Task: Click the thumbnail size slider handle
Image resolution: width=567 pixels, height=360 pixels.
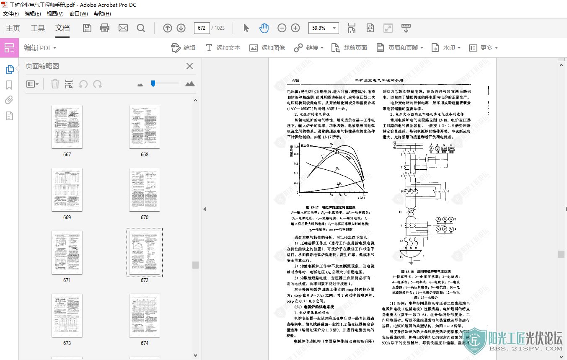Action: 153,83
